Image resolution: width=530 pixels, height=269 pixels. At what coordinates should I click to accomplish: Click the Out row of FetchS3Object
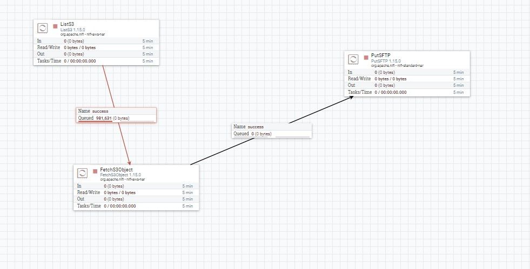[136, 199]
